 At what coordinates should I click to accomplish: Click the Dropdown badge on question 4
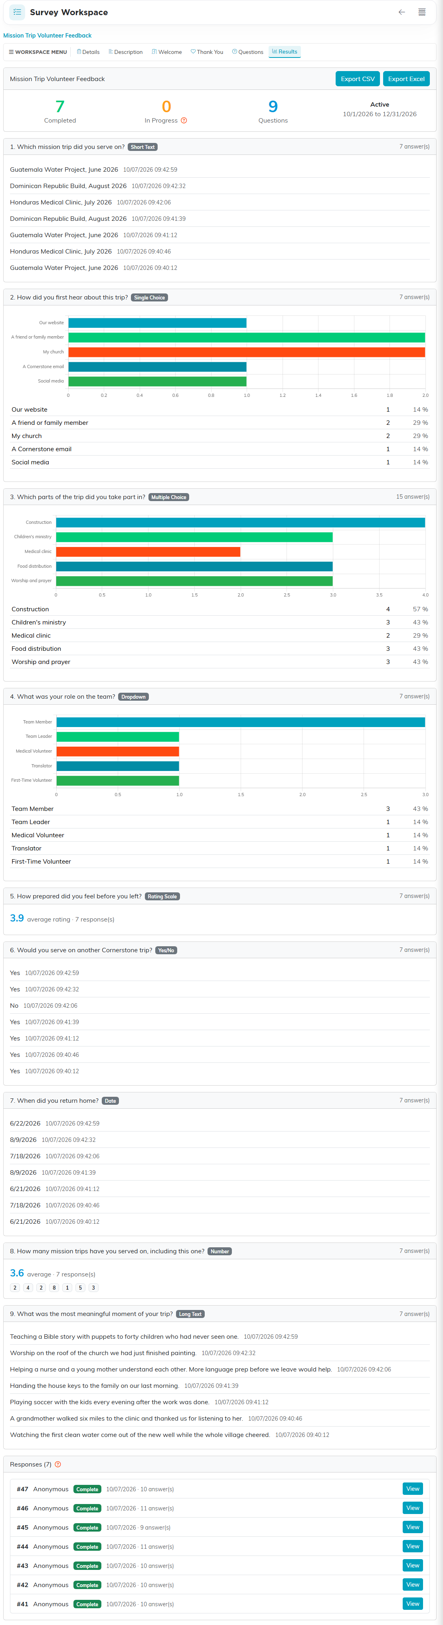(134, 697)
